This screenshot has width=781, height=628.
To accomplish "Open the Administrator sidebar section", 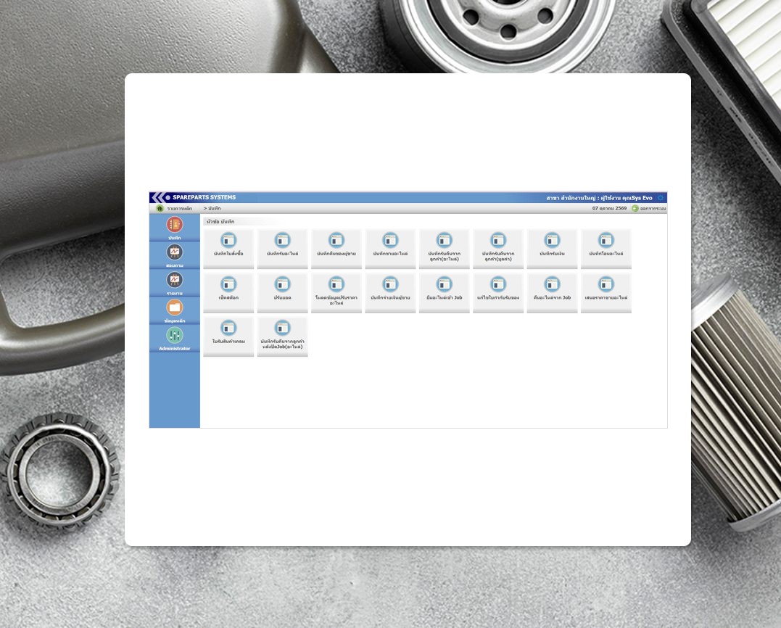I will [x=174, y=339].
